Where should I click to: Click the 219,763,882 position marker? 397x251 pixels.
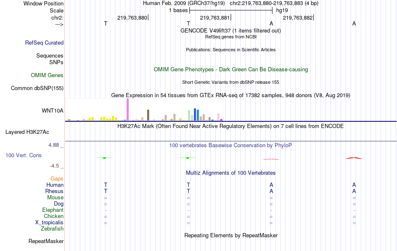point(298,18)
